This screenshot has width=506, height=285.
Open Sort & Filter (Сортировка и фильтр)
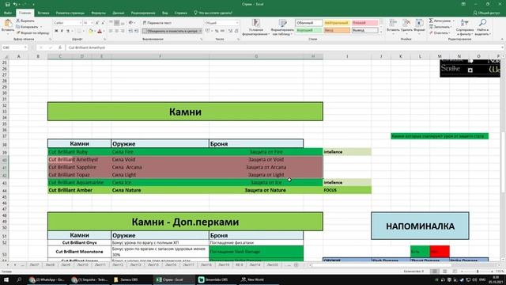tap(465, 27)
